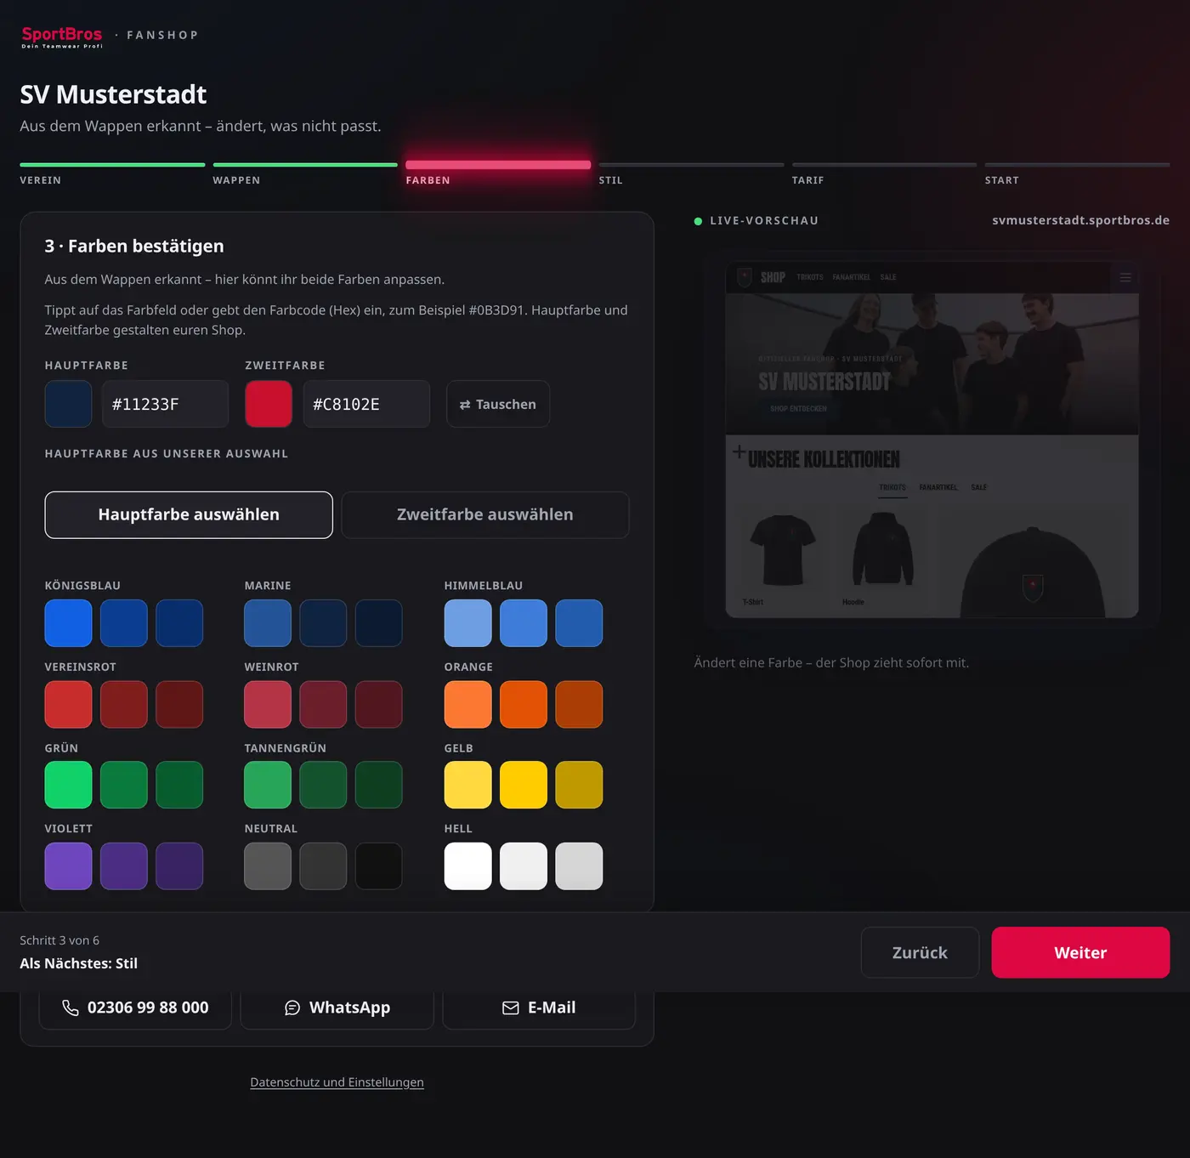This screenshot has height=1158, width=1190.
Task: Call via the 02306 99 88 000 button
Action: coord(135,1008)
